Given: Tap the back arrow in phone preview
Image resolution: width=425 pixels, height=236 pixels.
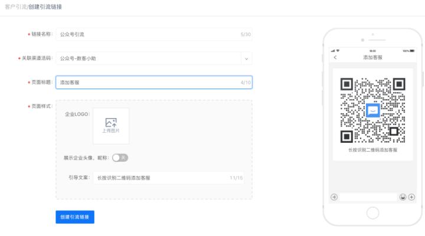Looking at the screenshot, I should pos(335,57).
